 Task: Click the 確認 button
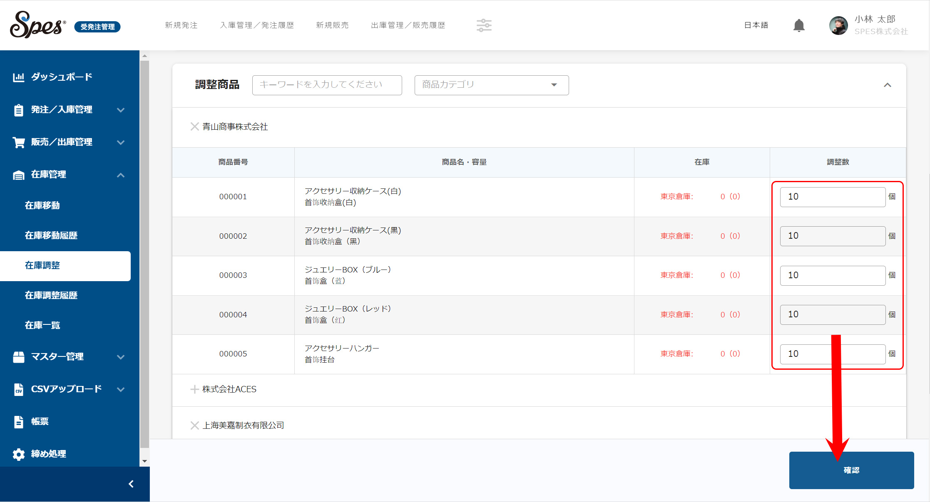point(851,470)
